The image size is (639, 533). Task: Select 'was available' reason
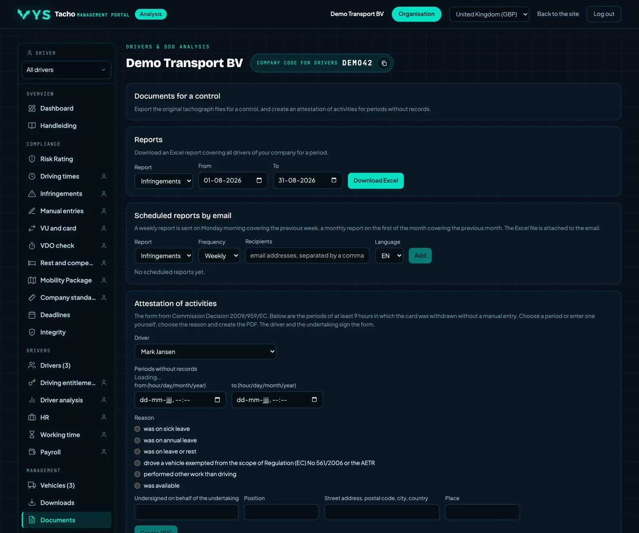[137, 486]
